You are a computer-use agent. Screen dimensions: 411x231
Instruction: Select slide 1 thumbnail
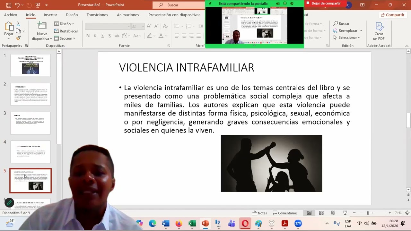(x=31, y=65)
